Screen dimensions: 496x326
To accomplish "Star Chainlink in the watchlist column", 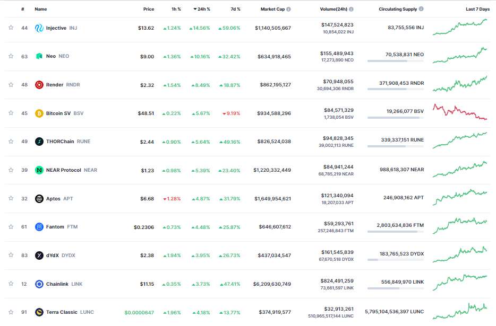I will tap(11, 284).
